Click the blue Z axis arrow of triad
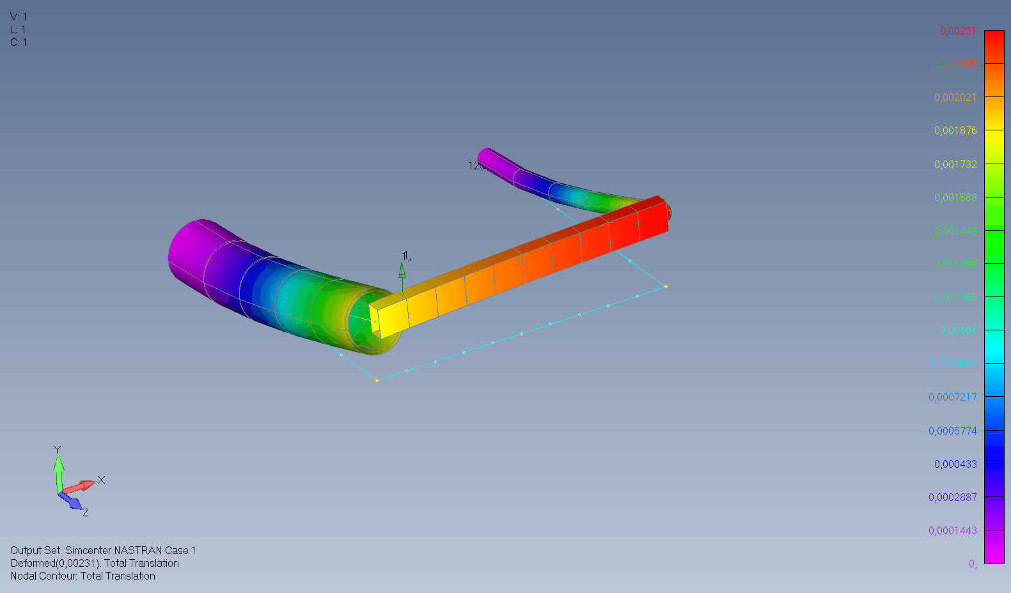This screenshot has height=593, width=1011. click(72, 502)
